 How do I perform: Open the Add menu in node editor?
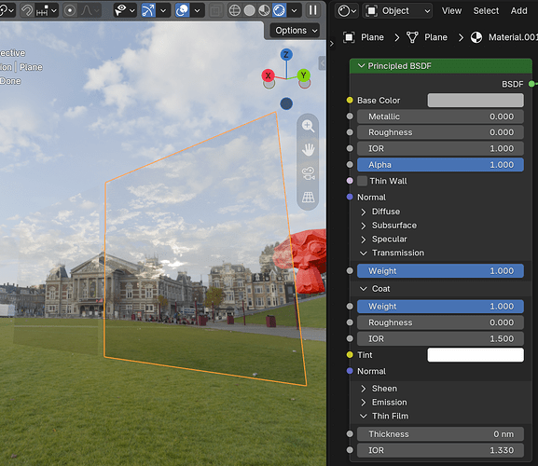point(518,11)
